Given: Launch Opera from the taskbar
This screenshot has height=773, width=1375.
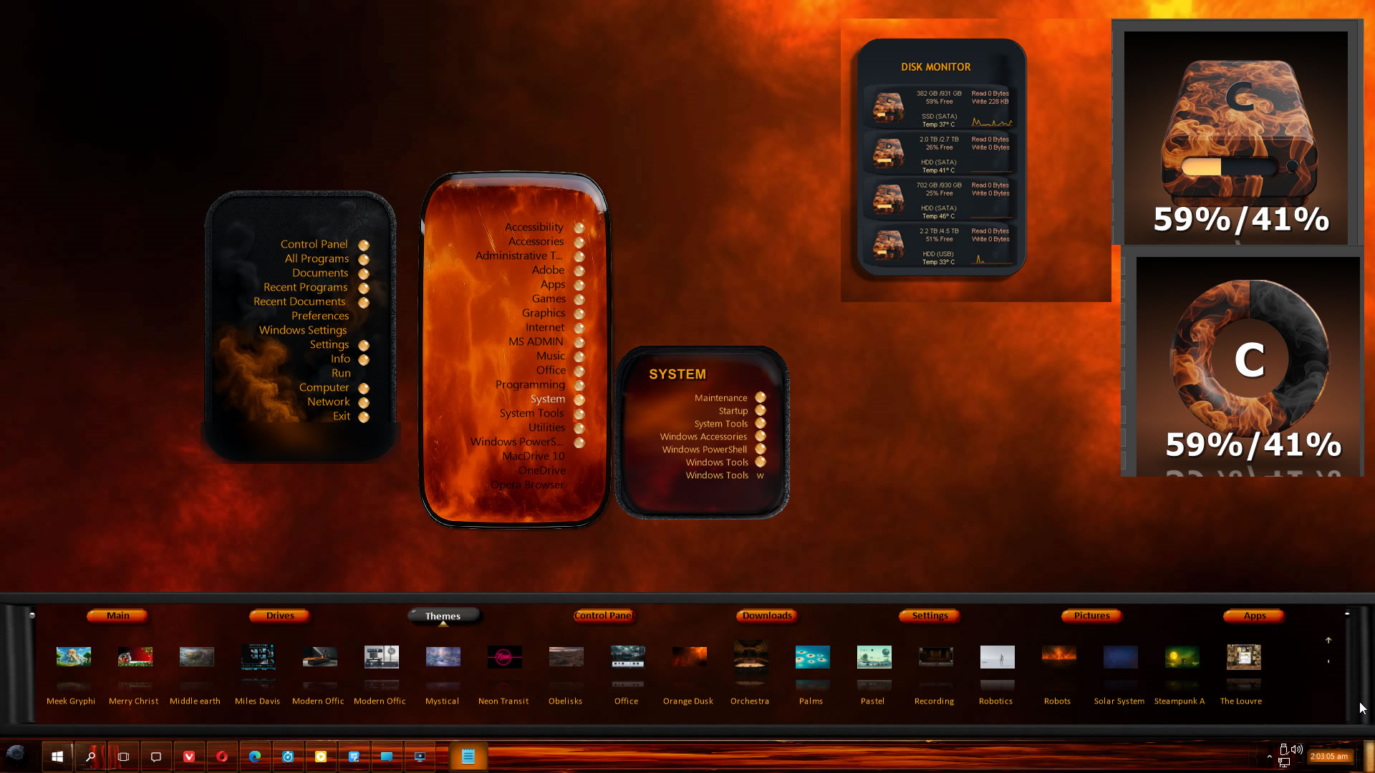Looking at the screenshot, I should coord(222,757).
